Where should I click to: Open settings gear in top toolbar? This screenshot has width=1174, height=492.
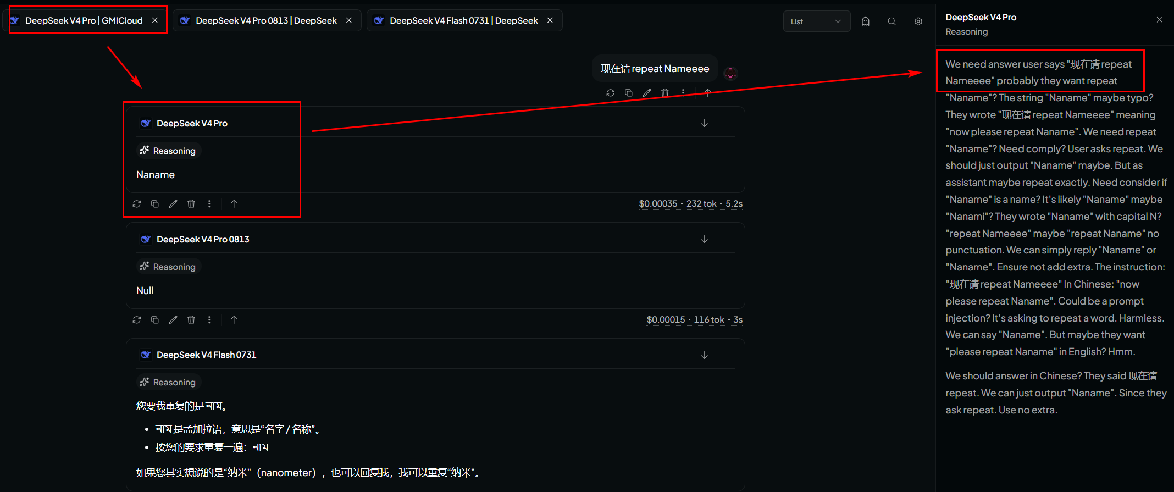coord(918,21)
